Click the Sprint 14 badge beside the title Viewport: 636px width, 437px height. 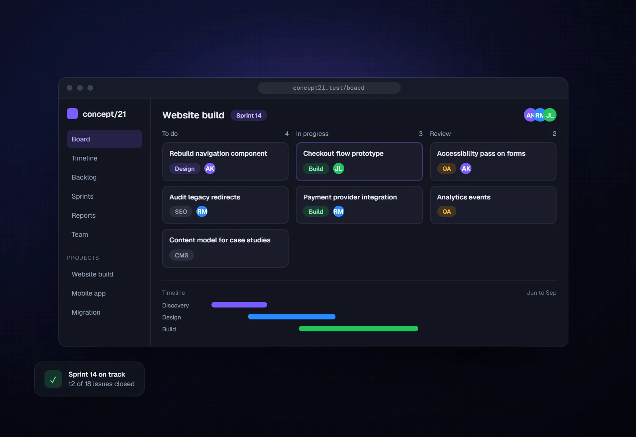[249, 115]
